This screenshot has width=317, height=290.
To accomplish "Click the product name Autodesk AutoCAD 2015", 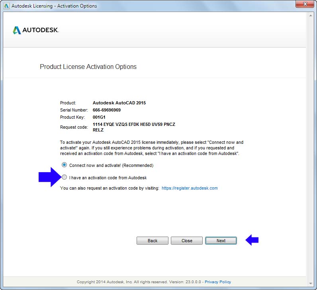I will (x=119, y=103).
